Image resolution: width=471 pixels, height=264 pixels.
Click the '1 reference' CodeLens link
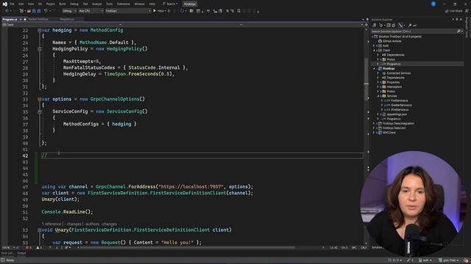tap(52, 224)
